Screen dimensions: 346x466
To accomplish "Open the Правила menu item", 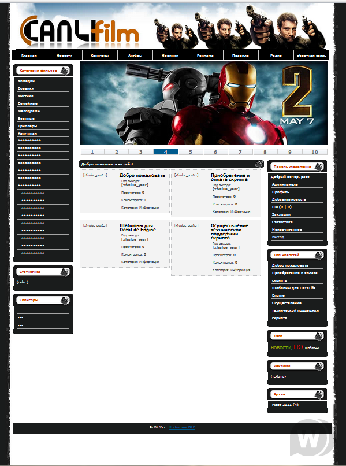I will [240, 56].
